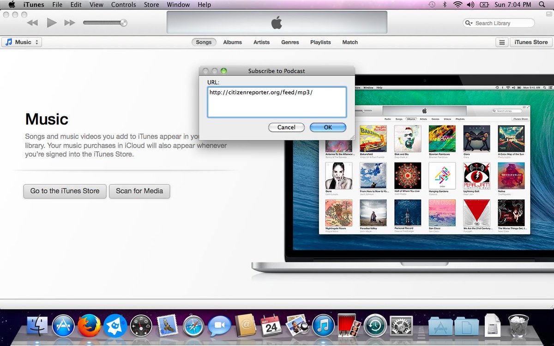554x346 pixels.
Task: Switch to the Albums tab
Action: click(232, 42)
